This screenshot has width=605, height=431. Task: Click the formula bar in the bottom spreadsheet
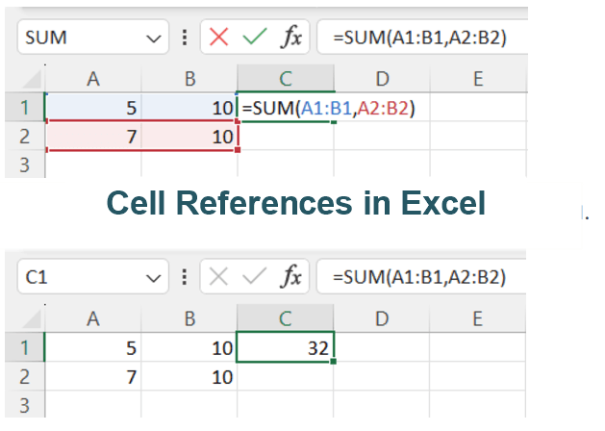(421, 277)
